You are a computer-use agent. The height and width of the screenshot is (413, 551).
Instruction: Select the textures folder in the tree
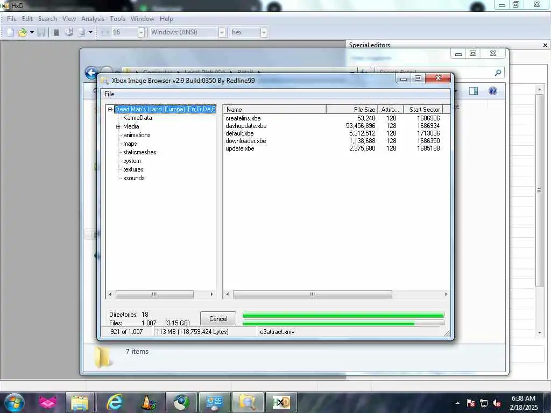(133, 169)
